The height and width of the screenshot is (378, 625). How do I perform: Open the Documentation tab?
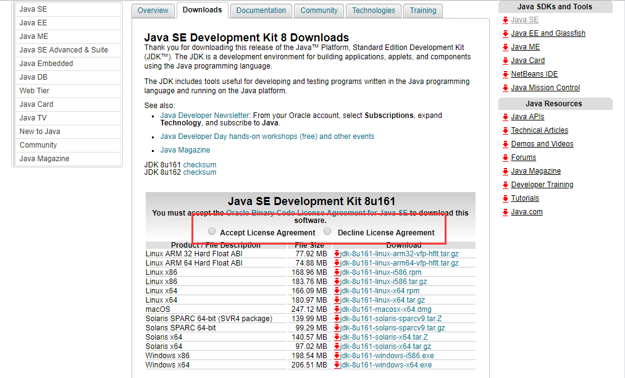(x=261, y=10)
